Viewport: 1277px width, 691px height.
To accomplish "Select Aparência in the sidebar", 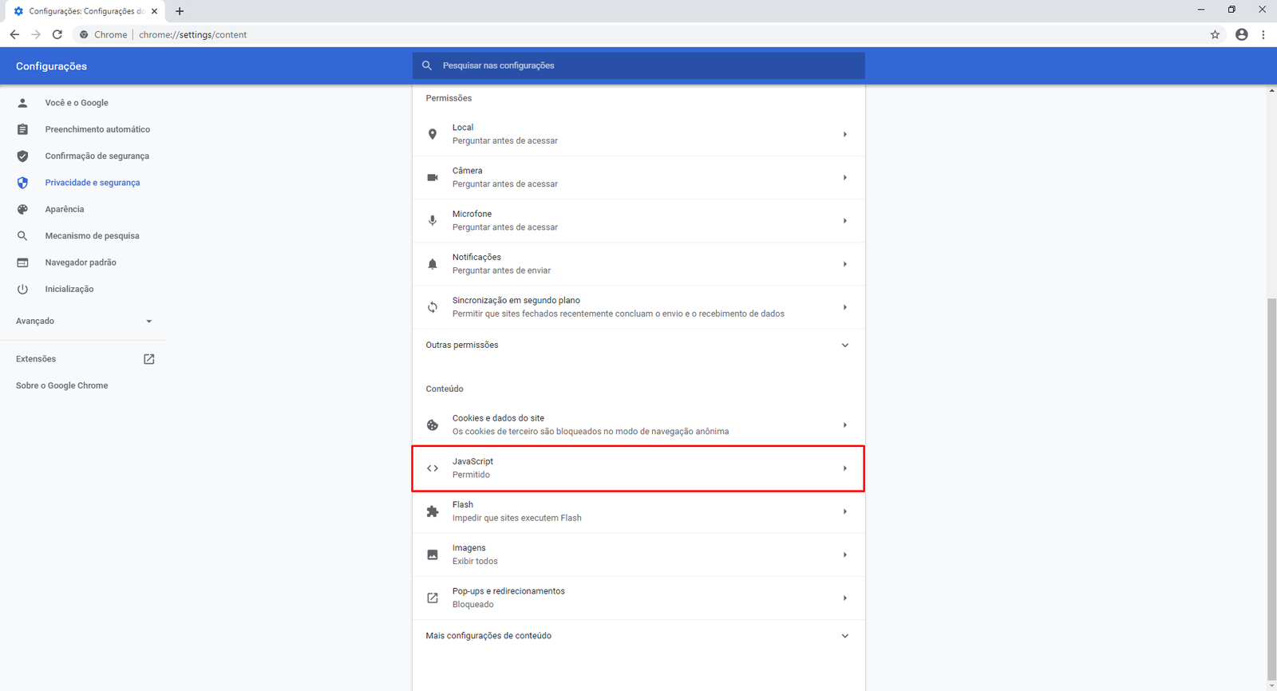I will [65, 209].
